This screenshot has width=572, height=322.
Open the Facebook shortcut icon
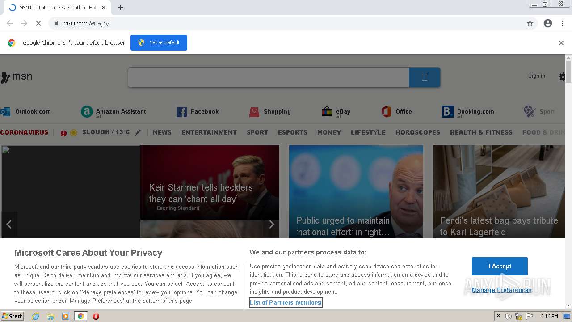click(181, 112)
